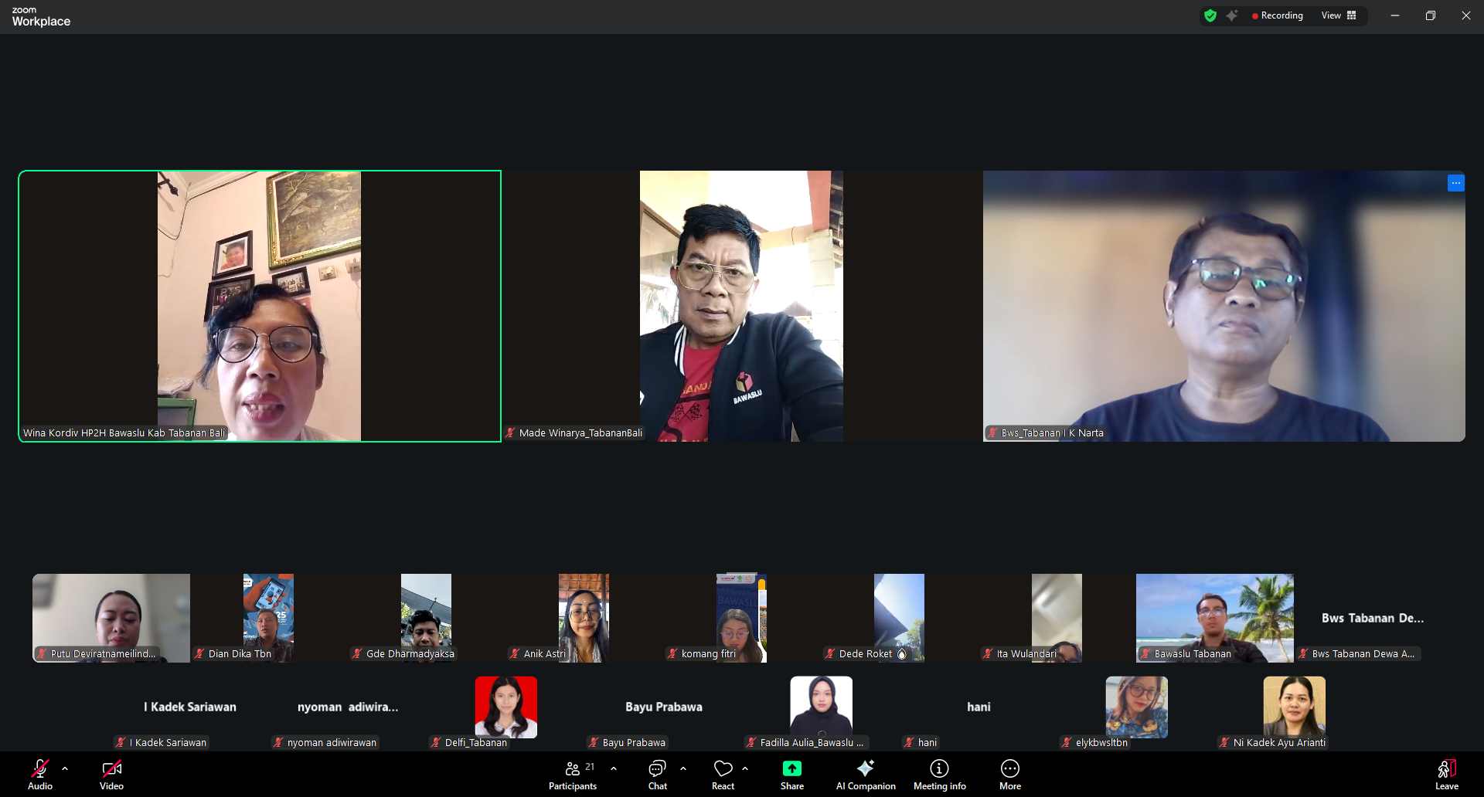Expand the React options chevron

(x=745, y=768)
